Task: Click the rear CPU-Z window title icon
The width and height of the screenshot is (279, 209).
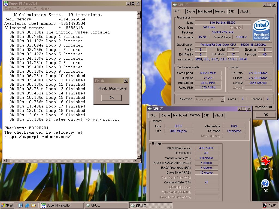Action: coord(175,5)
